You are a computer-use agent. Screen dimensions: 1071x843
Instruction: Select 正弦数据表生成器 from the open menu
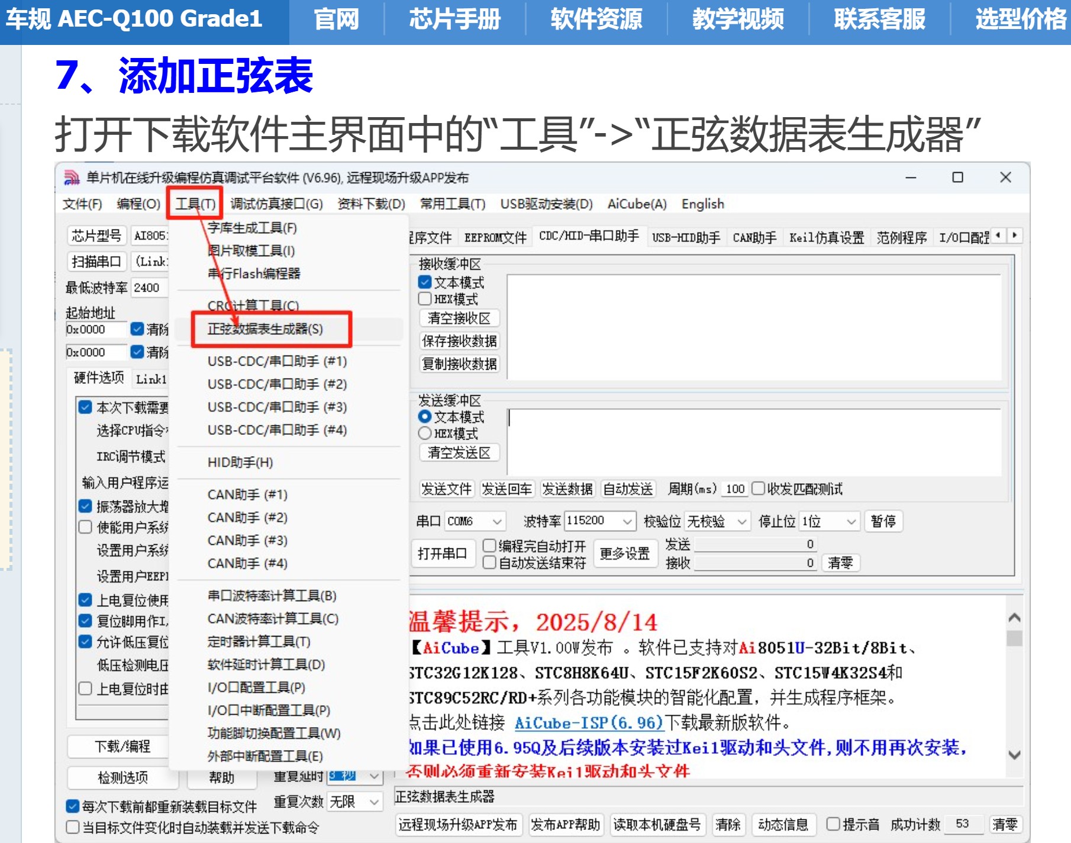[x=265, y=330]
